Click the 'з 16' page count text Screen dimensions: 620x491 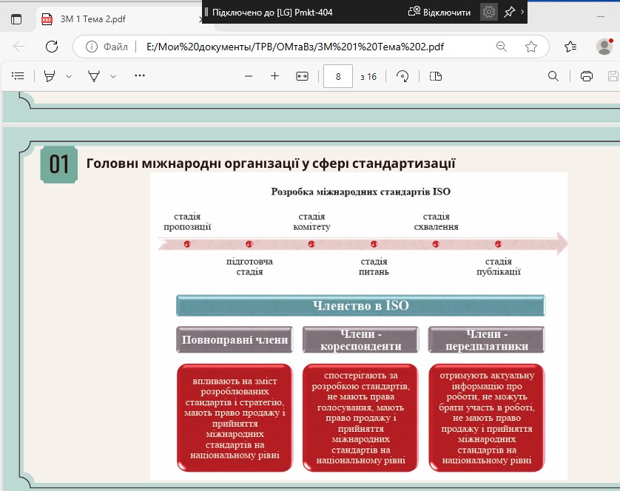pyautogui.click(x=368, y=77)
